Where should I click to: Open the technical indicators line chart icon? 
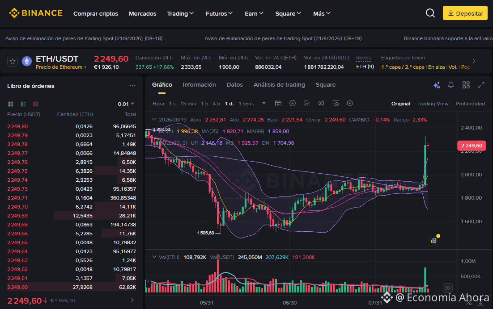307,104
